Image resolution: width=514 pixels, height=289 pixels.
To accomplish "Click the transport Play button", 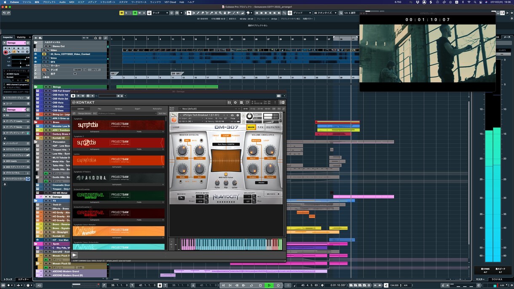I will pyautogui.click(x=269, y=285).
